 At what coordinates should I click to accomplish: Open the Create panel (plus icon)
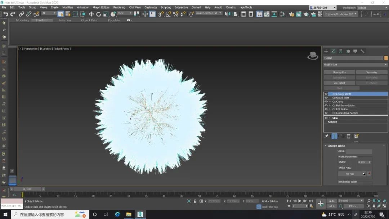[x=326, y=51]
